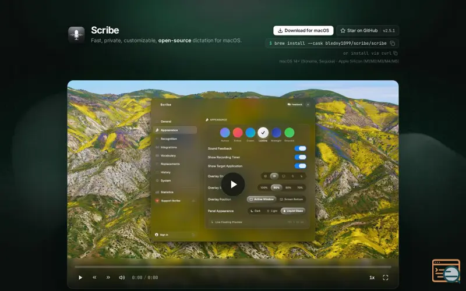The height and width of the screenshot is (291, 466).
Task: Start the video with the center play button
Action: pyautogui.click(x=233, y=184)
